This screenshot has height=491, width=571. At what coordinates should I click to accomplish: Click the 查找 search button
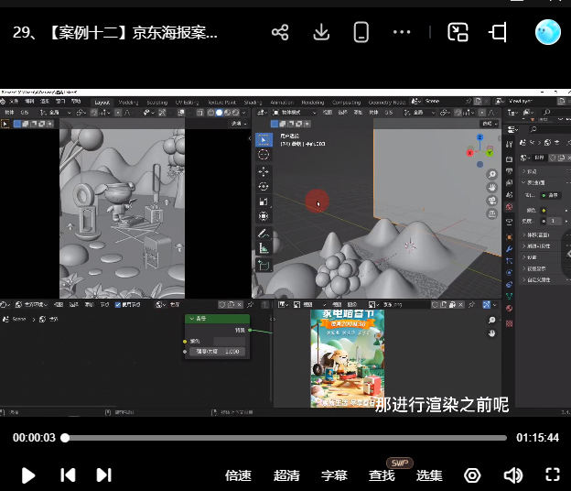pyautogui.click(x=382, y=475)
